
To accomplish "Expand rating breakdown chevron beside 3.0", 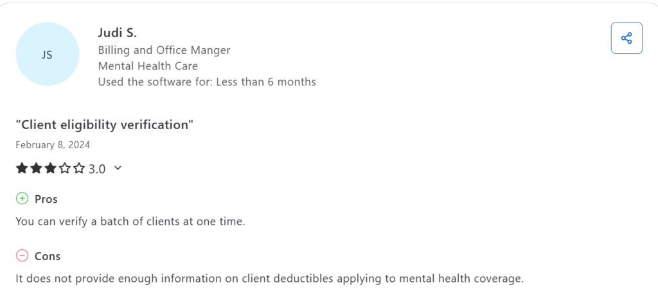I will pos(118,169).
